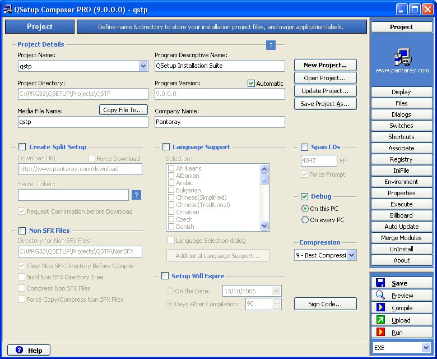Click the Open Project button
The height and width of the screenshot is (359, 437).
pyautogui.click(x=326, y=78)
